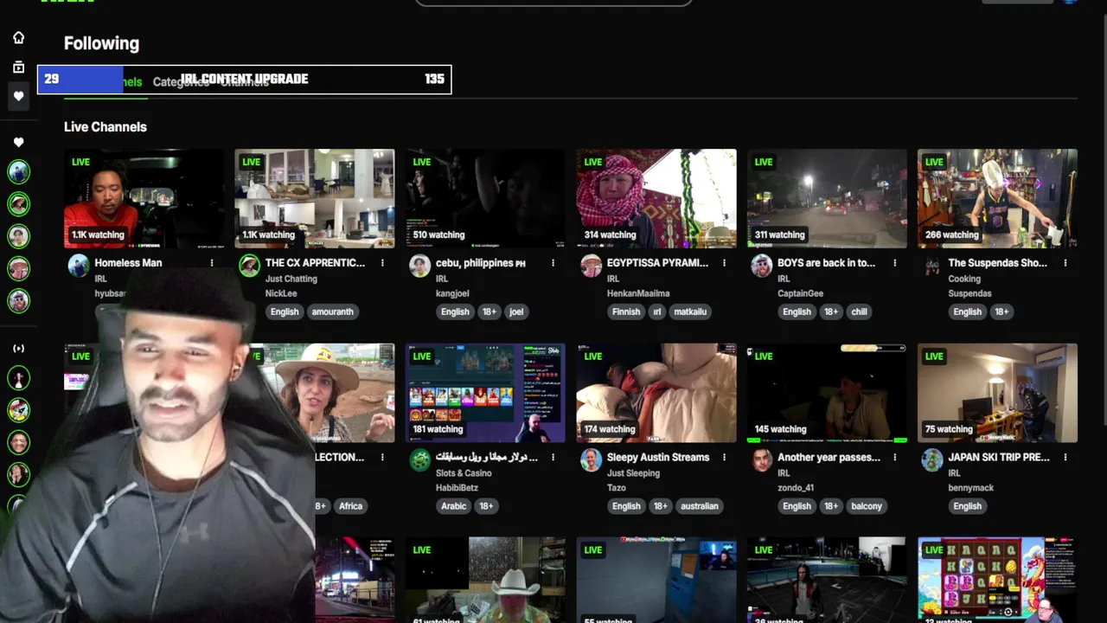Screen dimensions: 1107x623
Task: Click bennymack avatar beside JAPAN SKI TRIP
Action: pos(932,460)
